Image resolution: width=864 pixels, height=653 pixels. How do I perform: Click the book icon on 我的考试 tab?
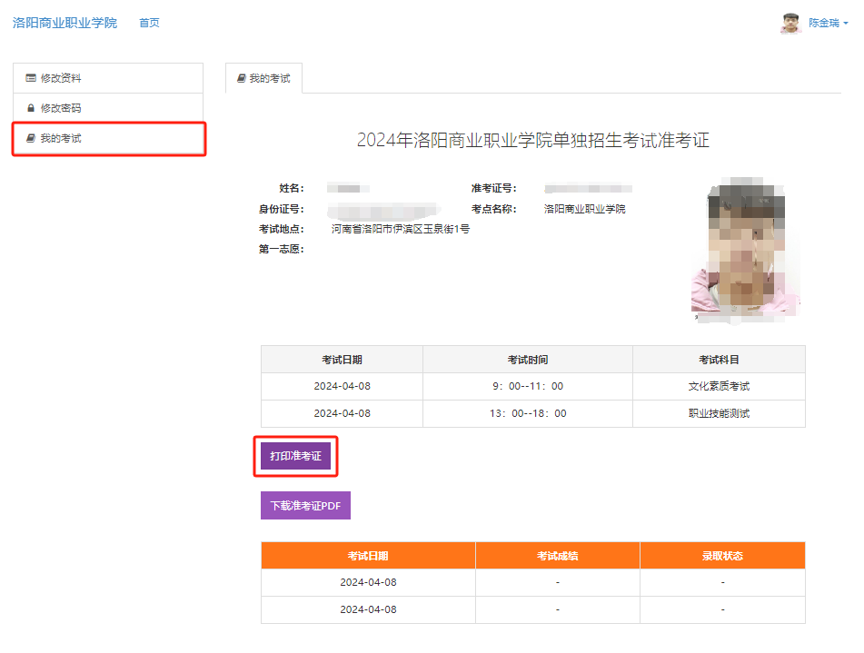coord(241,79)
